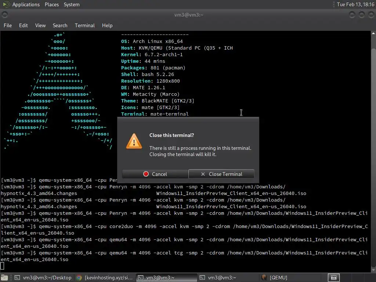Open the File menu
The width and height of the screenshot is (376, 282).
click(x=8, y=25)
